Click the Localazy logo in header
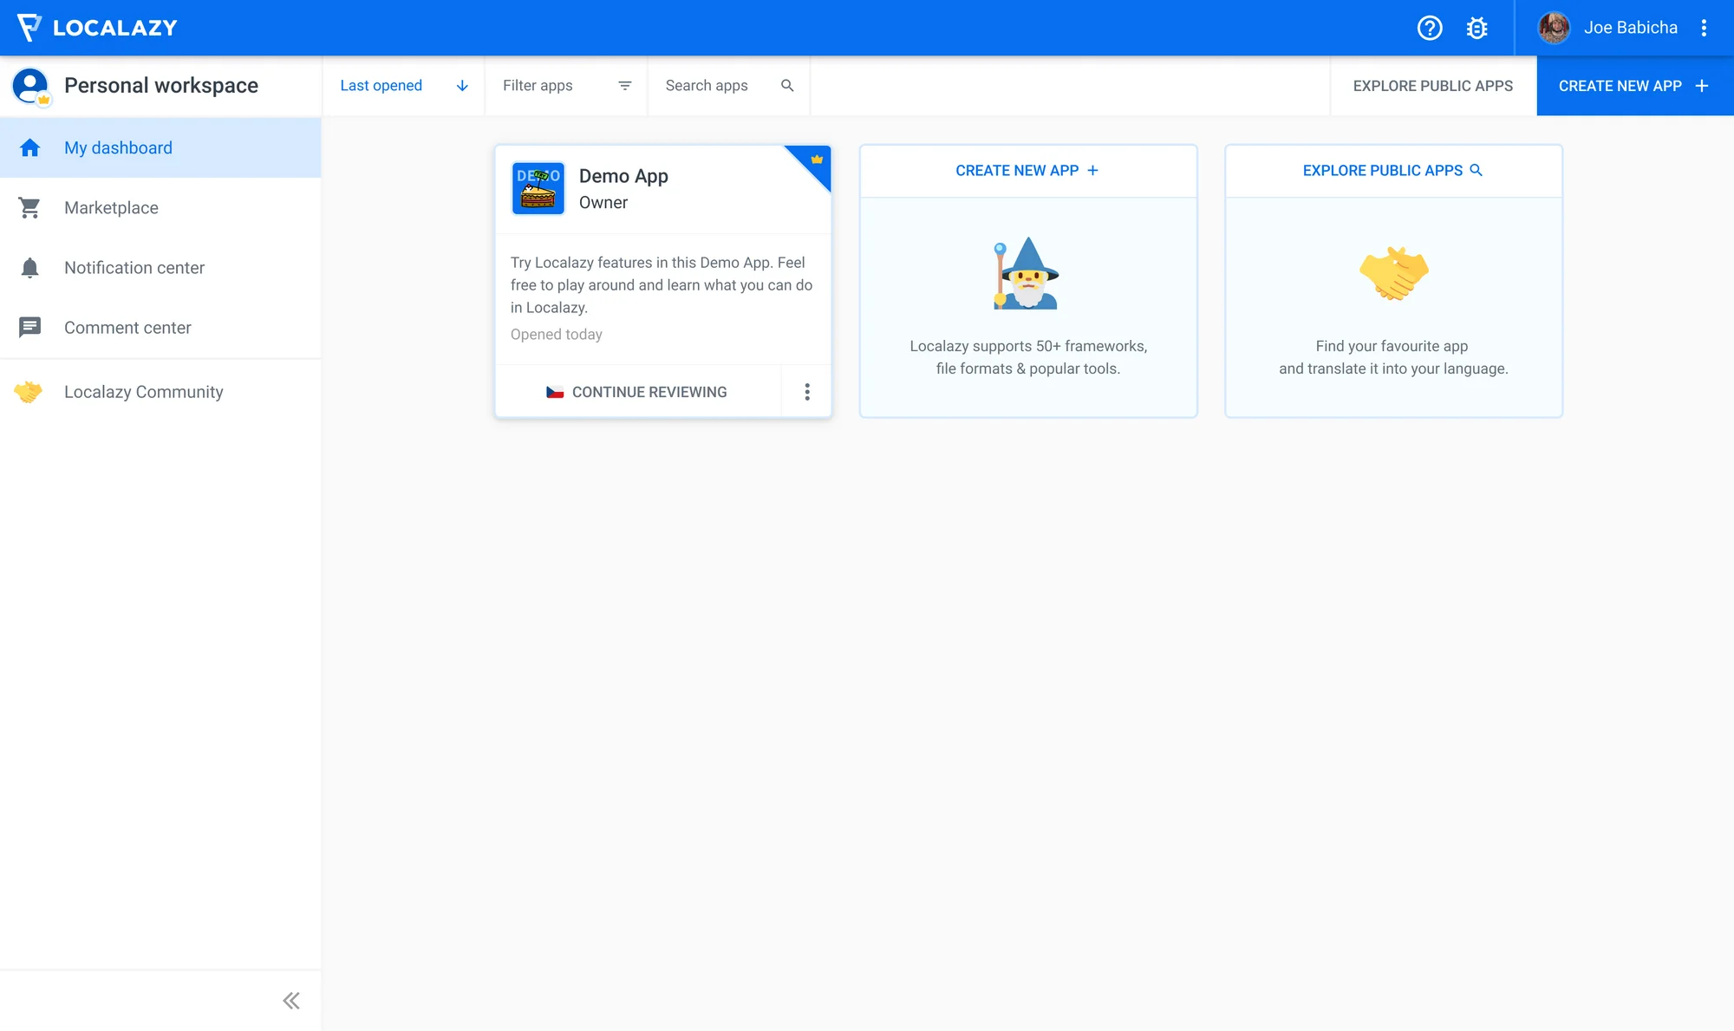The width and height of the screenshot is (1734, 1031). pos(97,28)
